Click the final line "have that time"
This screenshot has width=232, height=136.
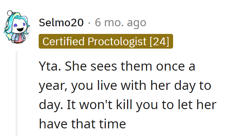pos(83,124)
